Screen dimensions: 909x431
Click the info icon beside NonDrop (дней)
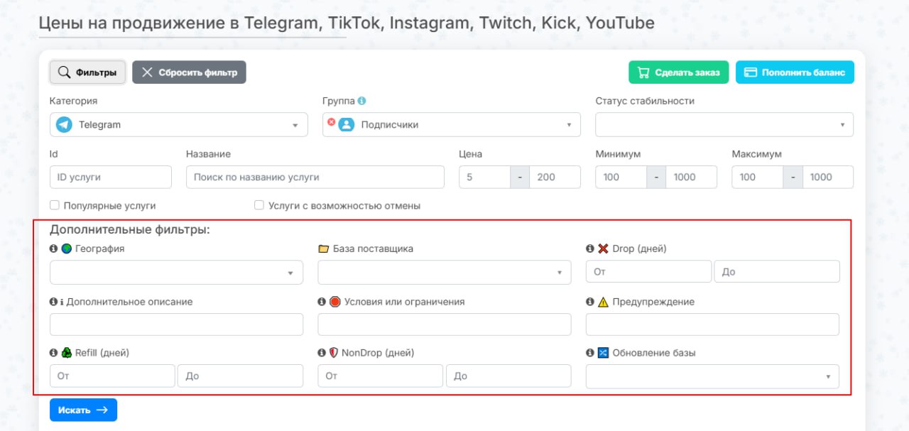click(322, 352)
